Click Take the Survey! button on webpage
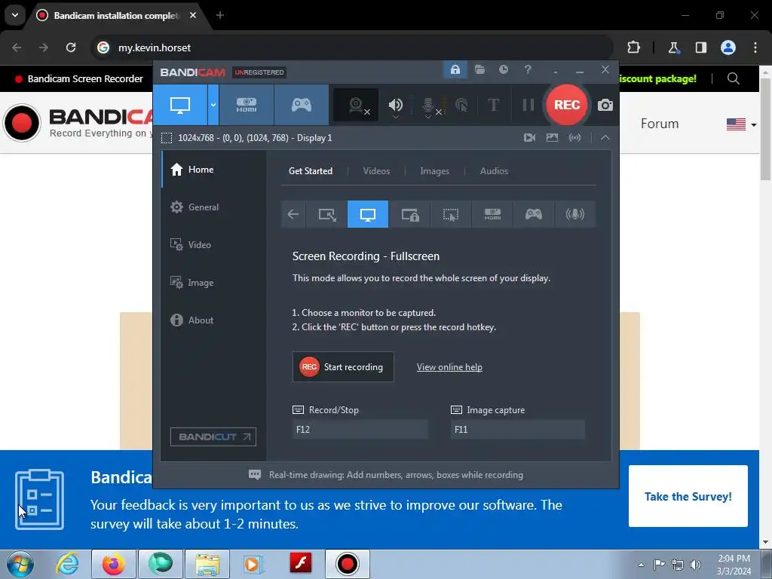772x579 pixels. tap(688, 496)
